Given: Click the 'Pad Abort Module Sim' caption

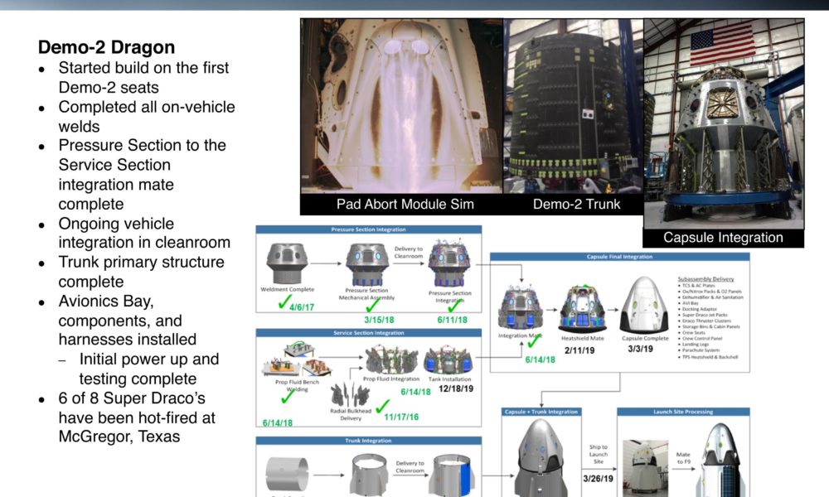Looking at the screenshot, I should tap(405, 205).
